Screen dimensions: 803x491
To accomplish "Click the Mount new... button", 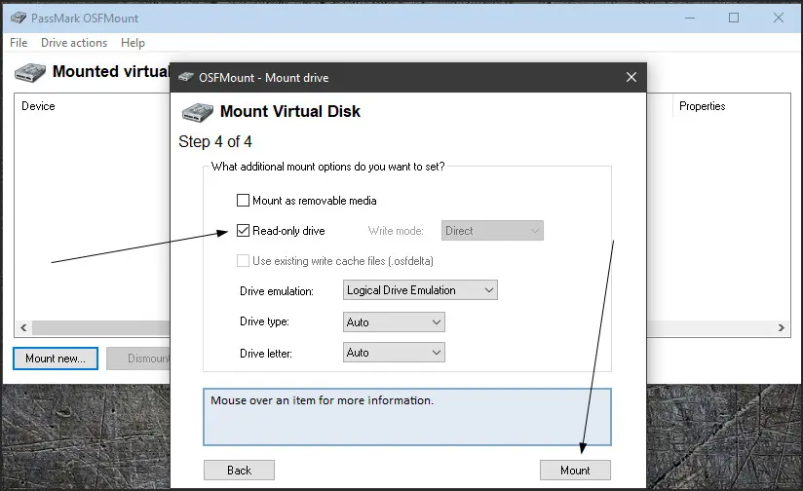I will tap(56, 359).
